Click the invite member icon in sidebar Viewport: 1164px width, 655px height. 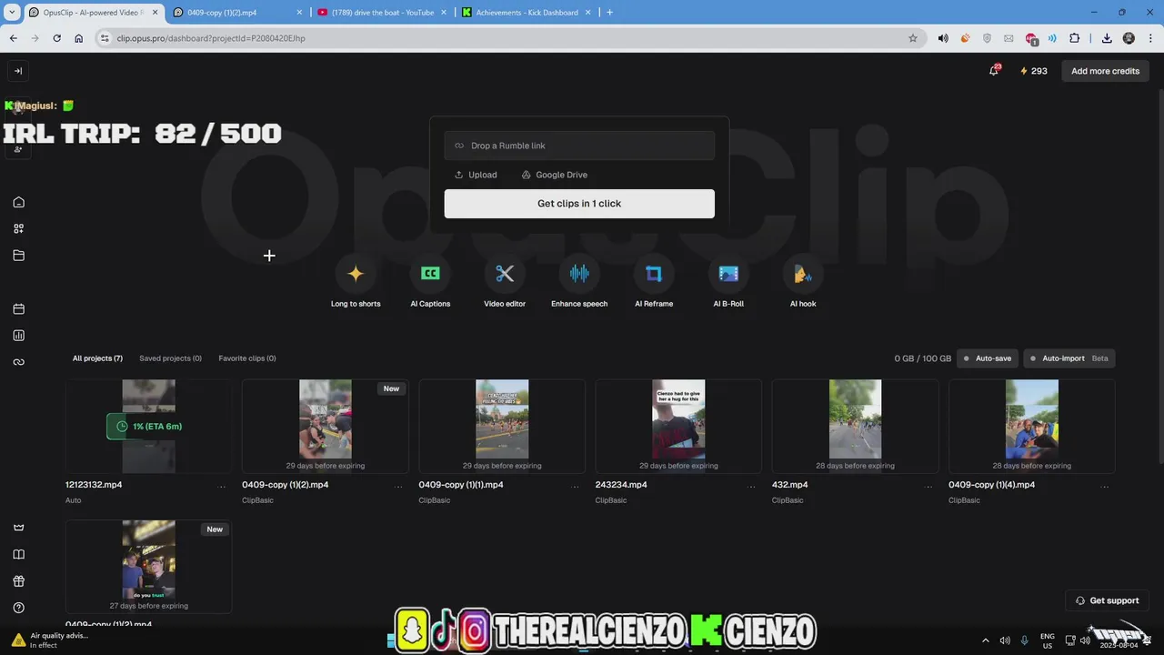(17, 149)
